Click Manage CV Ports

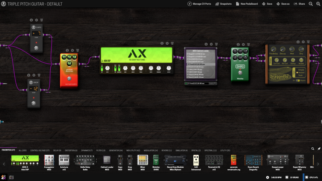tap(199, 4)
